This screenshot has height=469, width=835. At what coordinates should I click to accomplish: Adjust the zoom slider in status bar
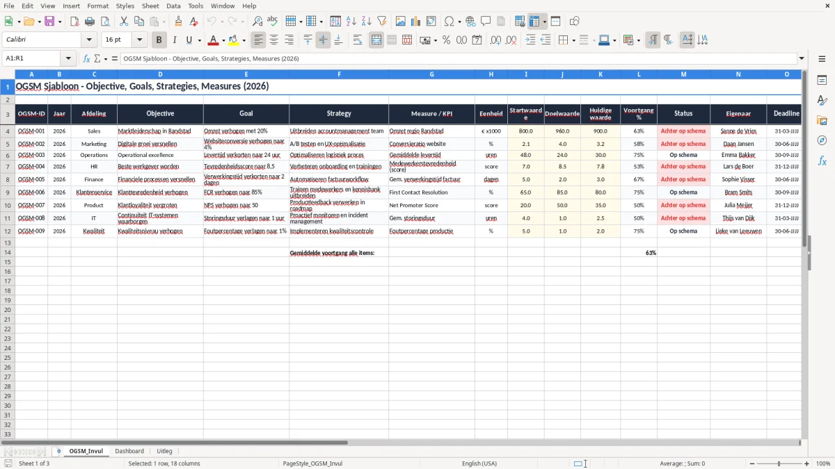point(779,463)
